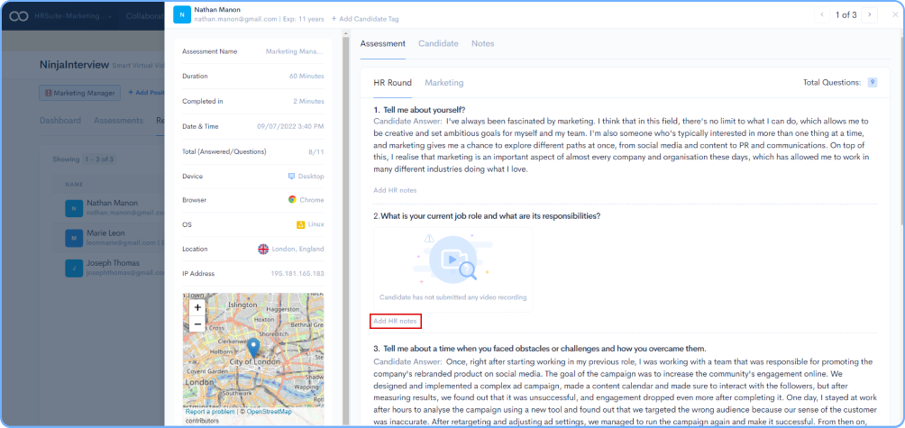Image resolution: width=905 pixels, height=428 pixels.
Task: Click Nathan Manon's avatar in panel header
Action: coord(180,14)
